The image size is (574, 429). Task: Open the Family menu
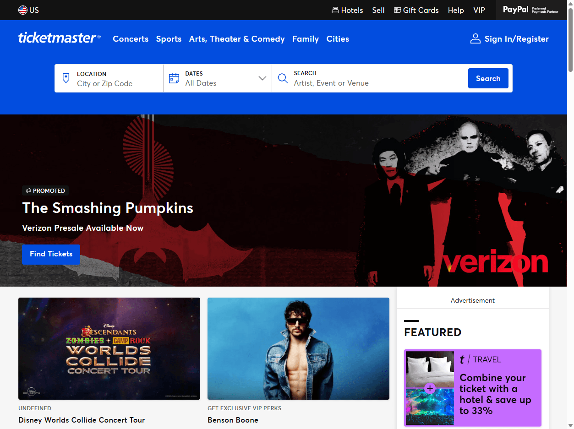point(306,39)
